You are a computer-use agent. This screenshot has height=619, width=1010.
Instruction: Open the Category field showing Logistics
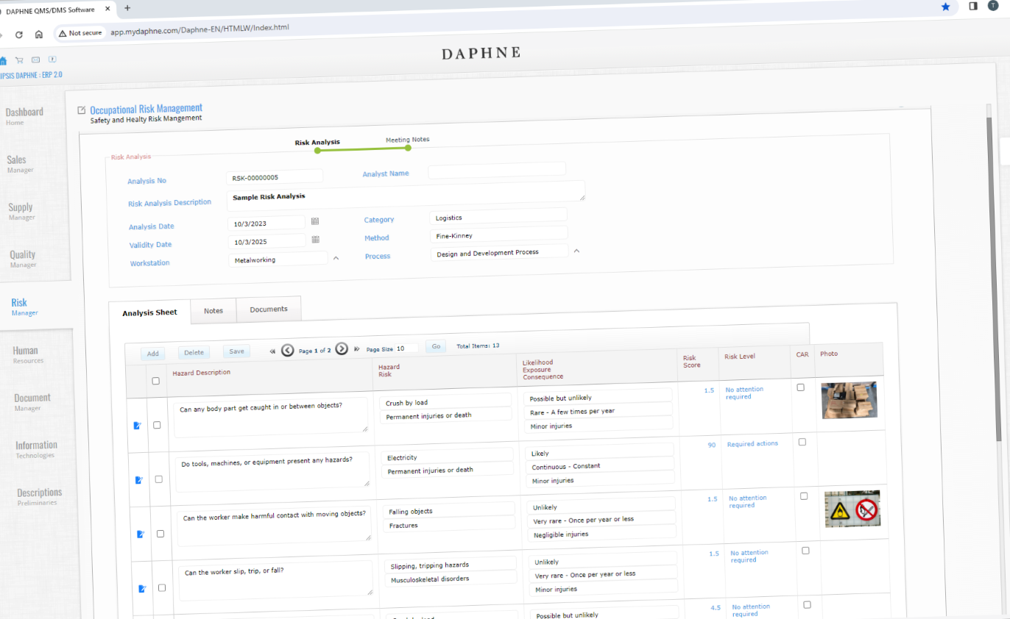click(x=498, y=216)
